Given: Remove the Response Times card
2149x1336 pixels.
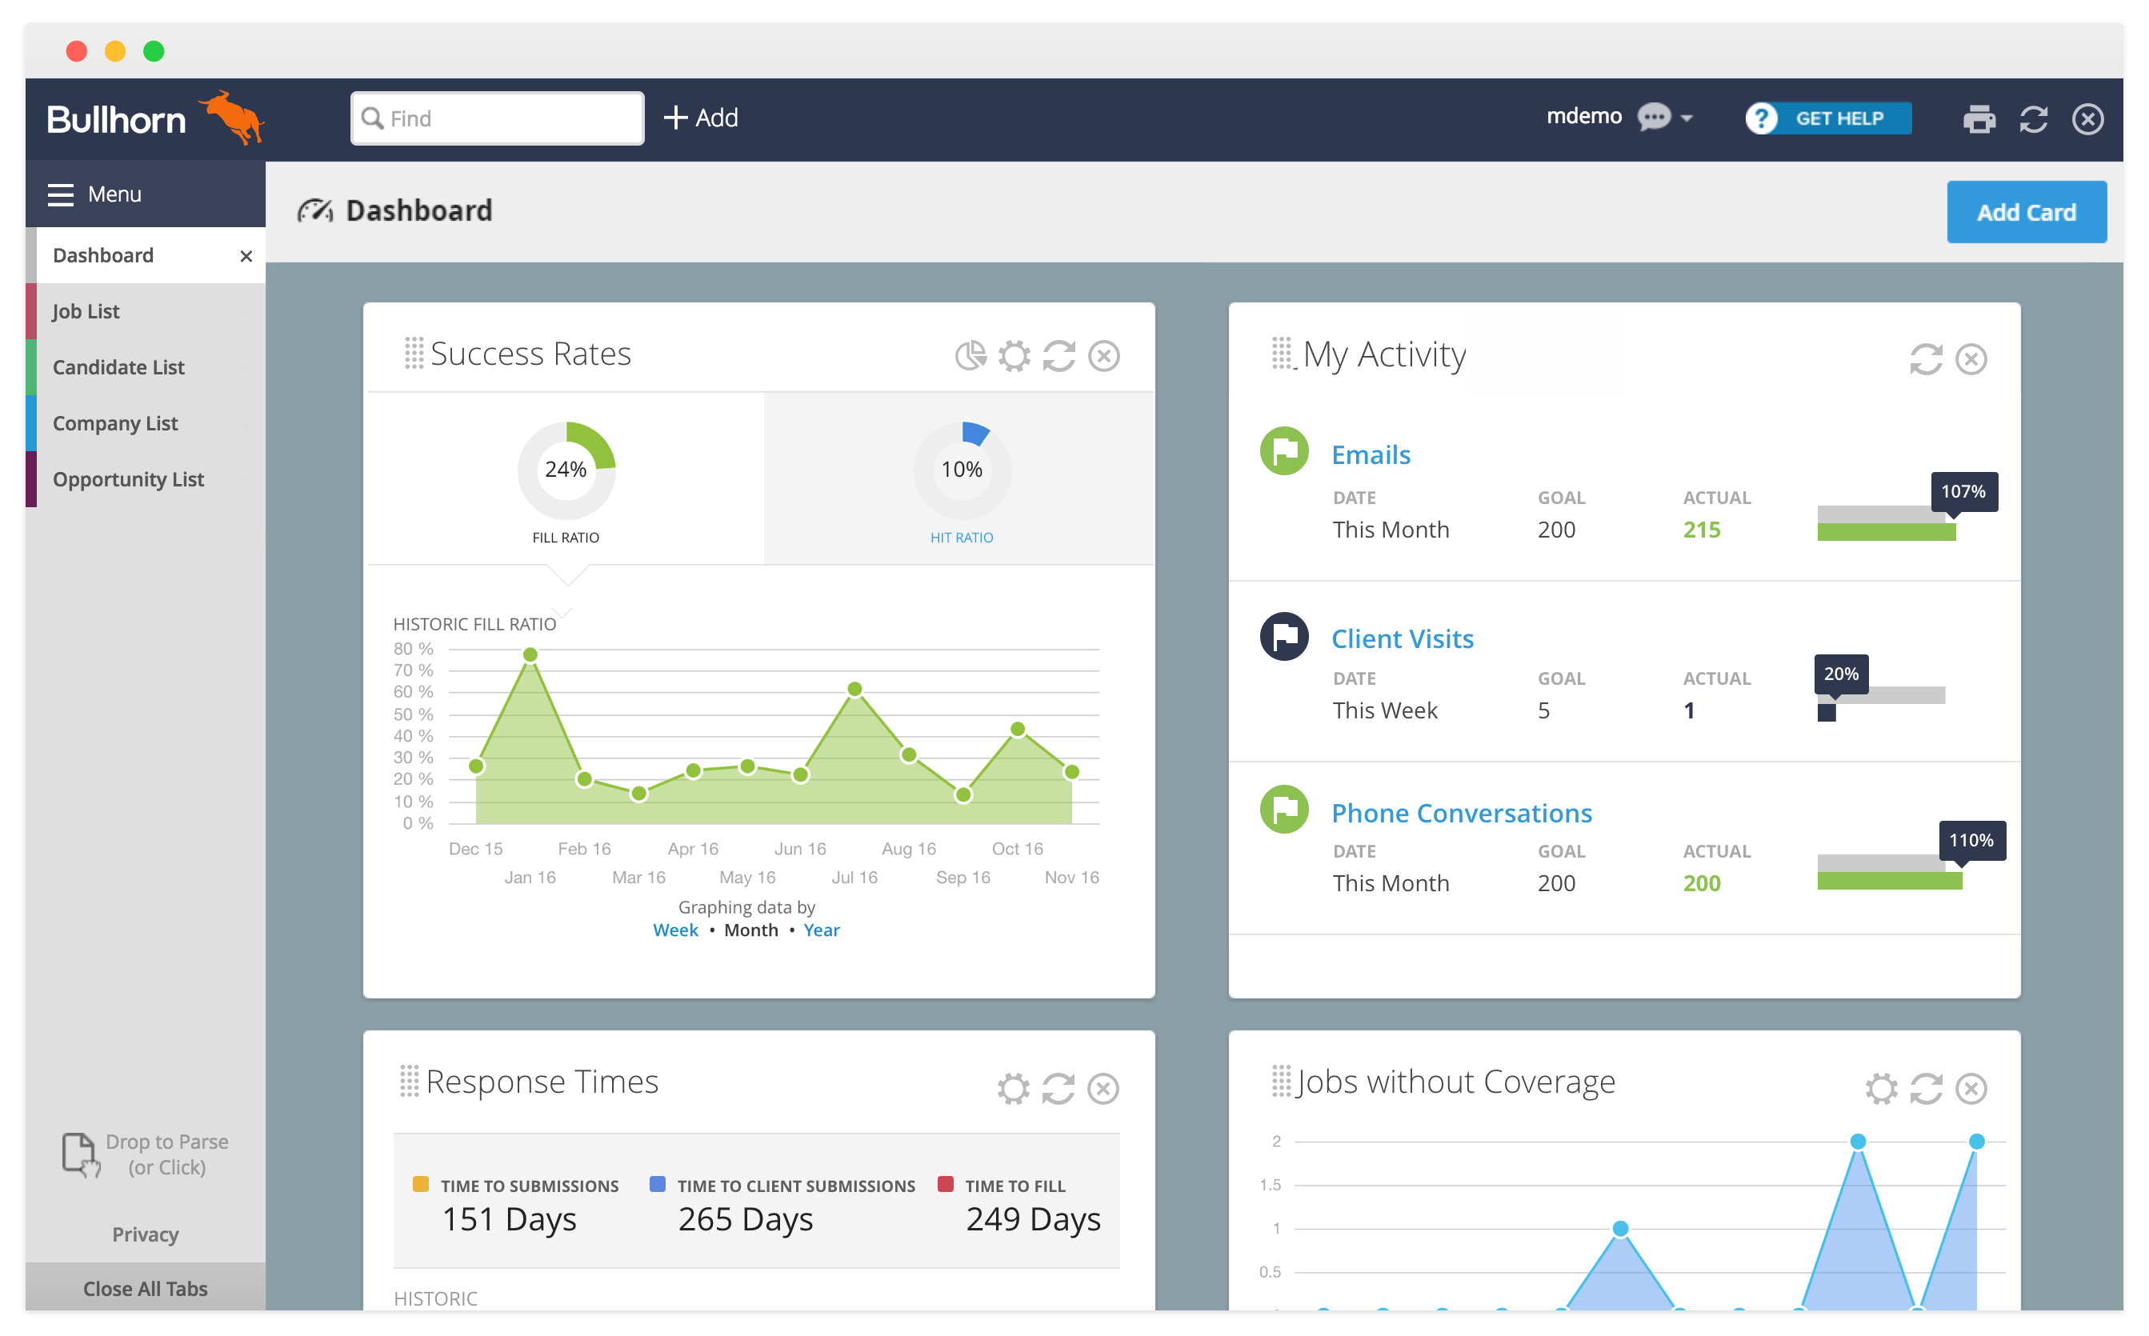Looking at the screenshot, I should (1103, 1089).
